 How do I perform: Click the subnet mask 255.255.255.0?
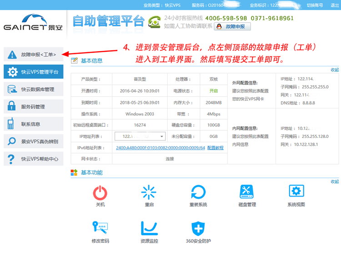click(315, 87)
